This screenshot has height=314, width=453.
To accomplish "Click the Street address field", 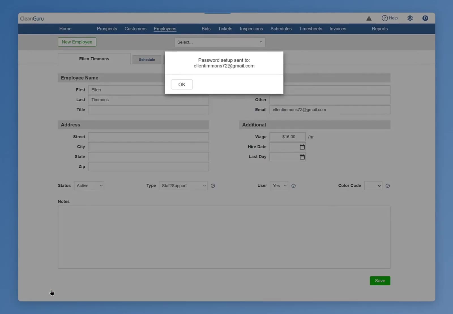I will point(148,137).
